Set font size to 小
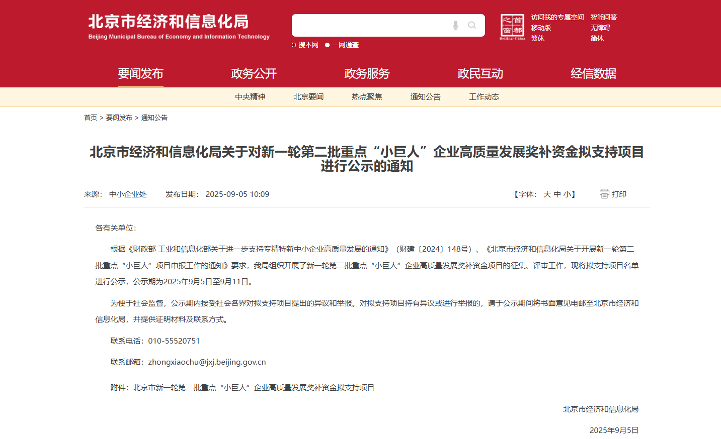721x439 pixels. point(567,194)
